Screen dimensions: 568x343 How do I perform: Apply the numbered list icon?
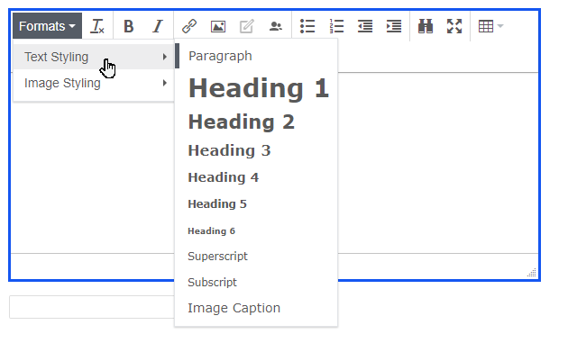pos(336,26)
